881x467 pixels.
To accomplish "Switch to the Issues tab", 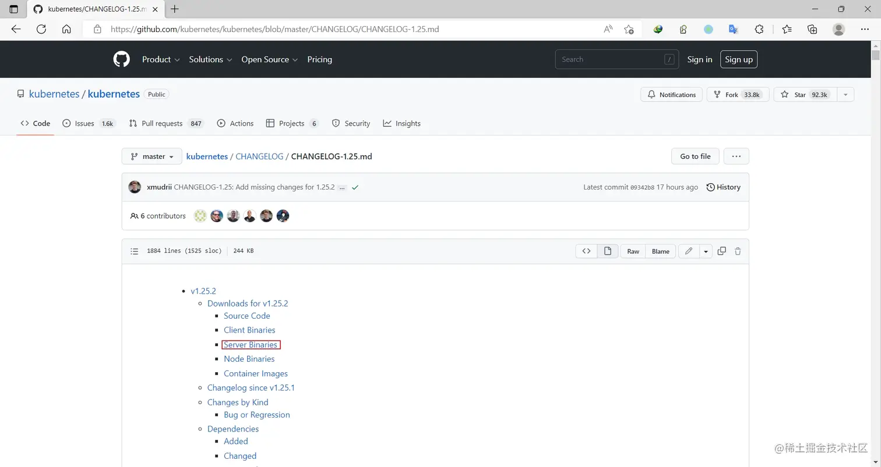I will click(x=89, y=123).
